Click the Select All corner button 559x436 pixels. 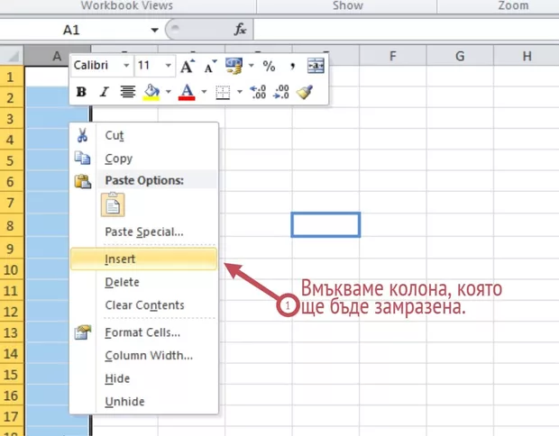tap(12, 56)
